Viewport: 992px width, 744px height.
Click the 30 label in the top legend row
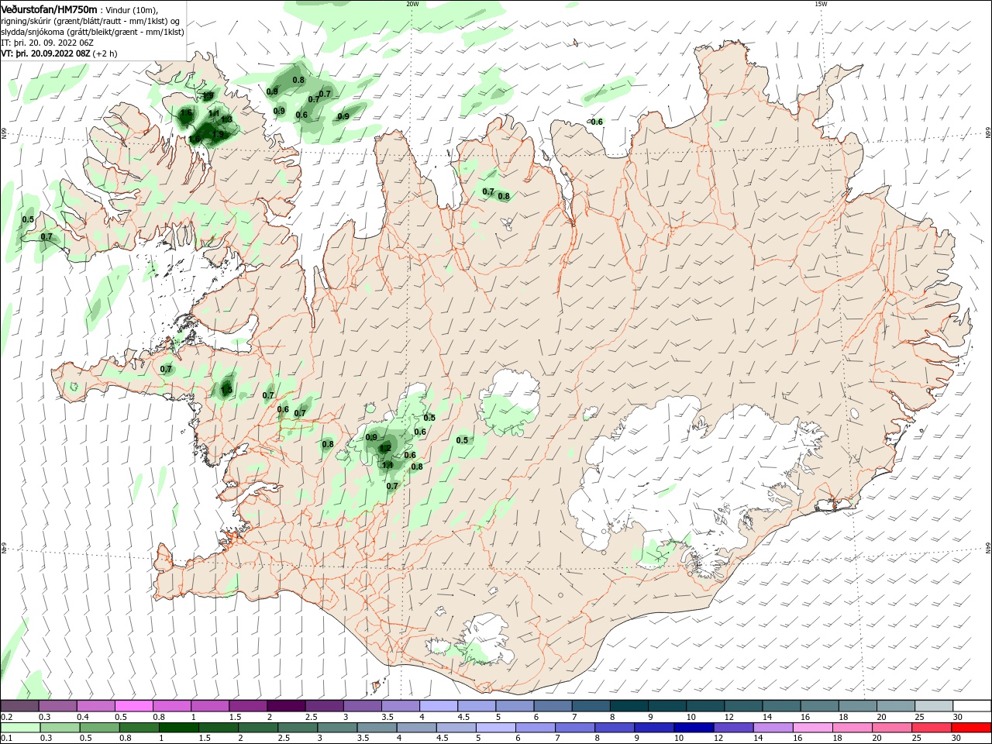[x=956, y=717]
